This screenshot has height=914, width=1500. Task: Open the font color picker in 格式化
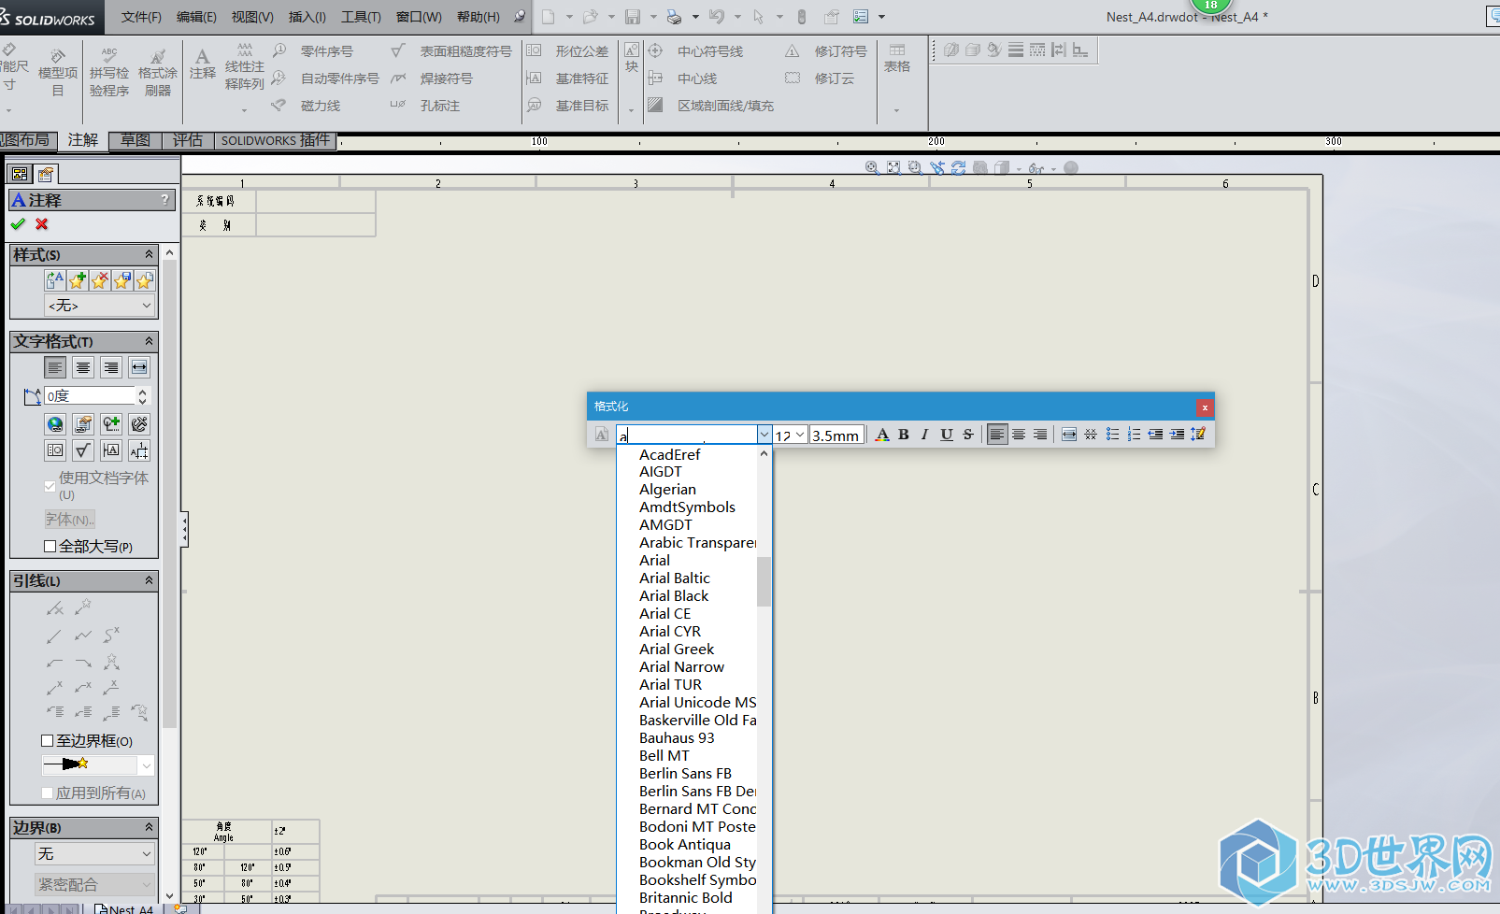pos(882,435)
